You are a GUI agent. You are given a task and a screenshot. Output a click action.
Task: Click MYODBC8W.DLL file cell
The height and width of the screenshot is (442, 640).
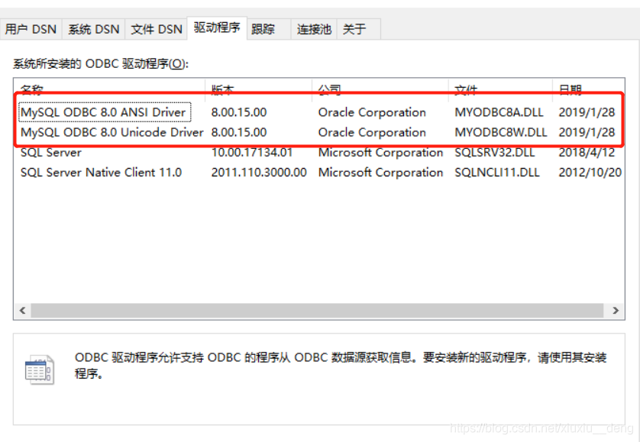[x=501, y=132]
